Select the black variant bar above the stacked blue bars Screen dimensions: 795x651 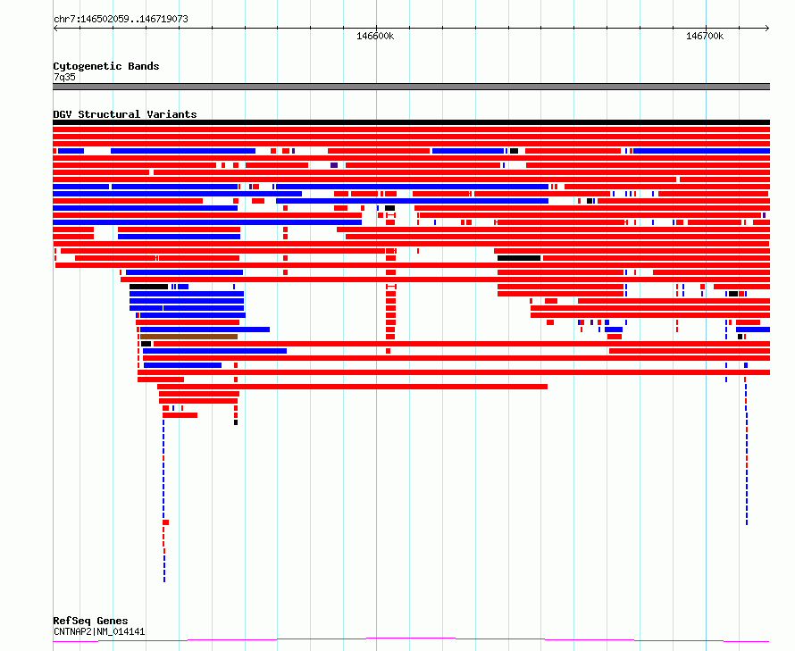tap(148, 287)
